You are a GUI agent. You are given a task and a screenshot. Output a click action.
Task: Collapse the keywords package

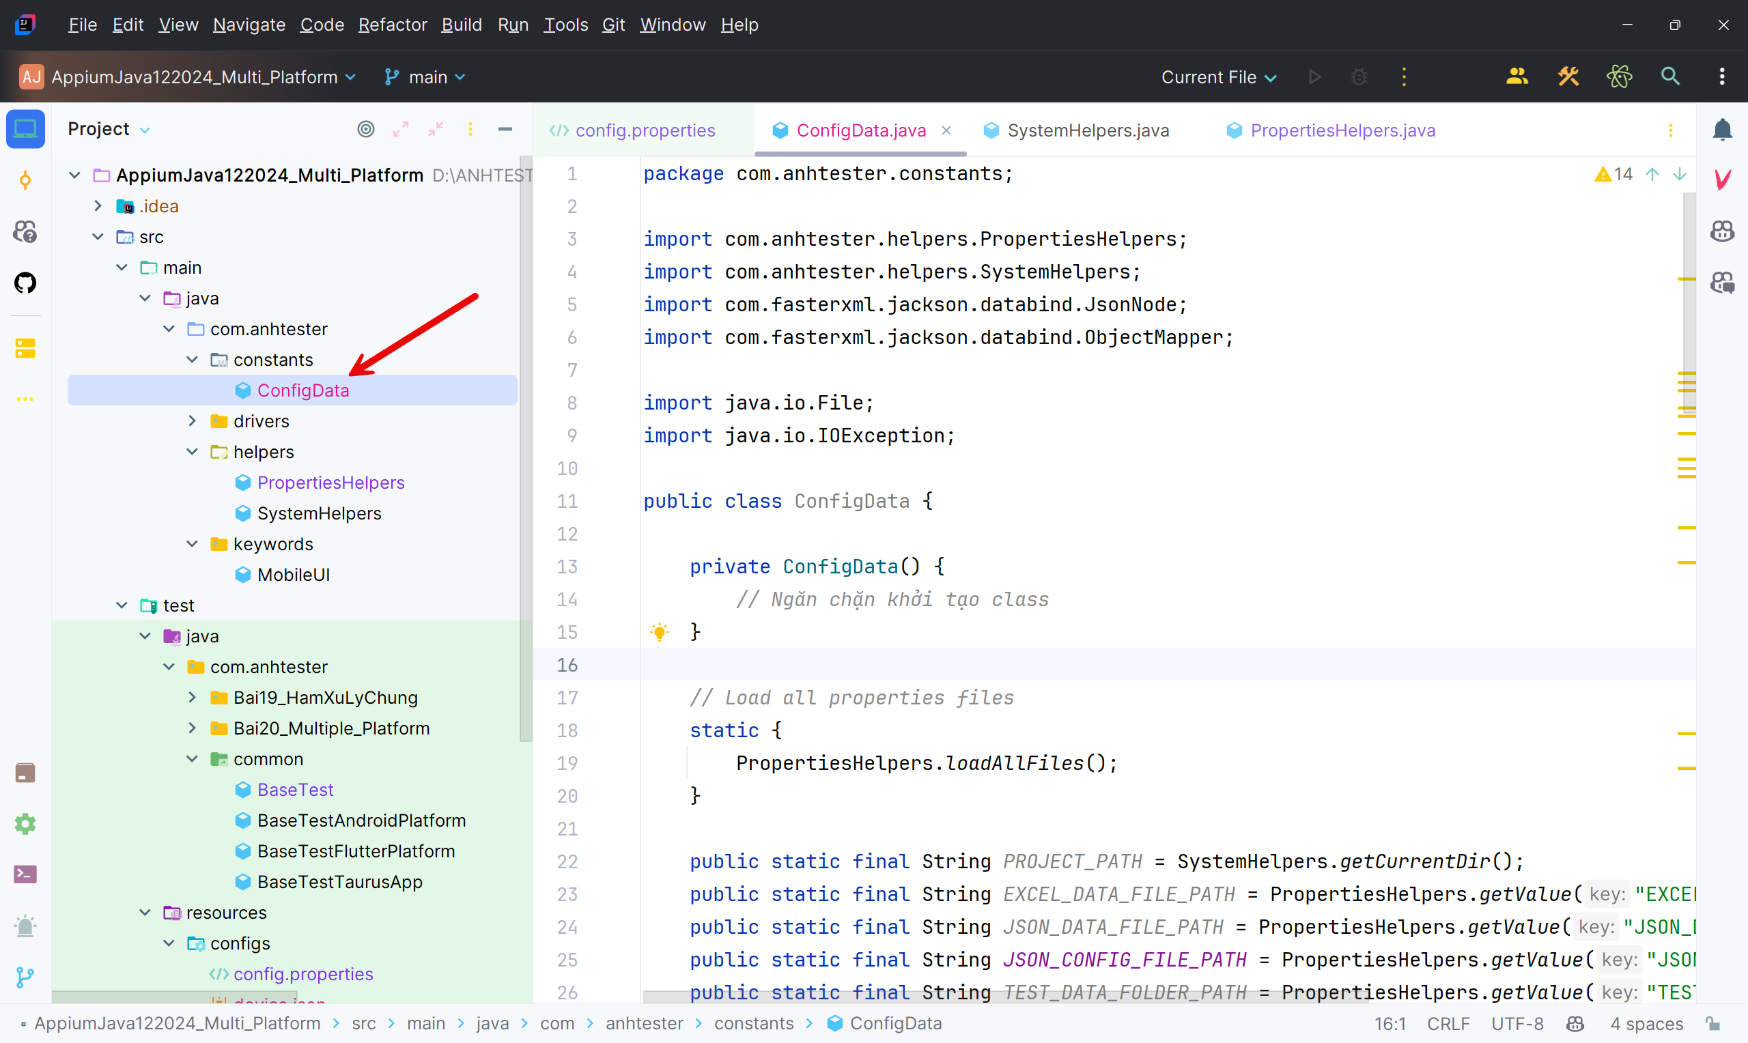click(x=192, y=544)
